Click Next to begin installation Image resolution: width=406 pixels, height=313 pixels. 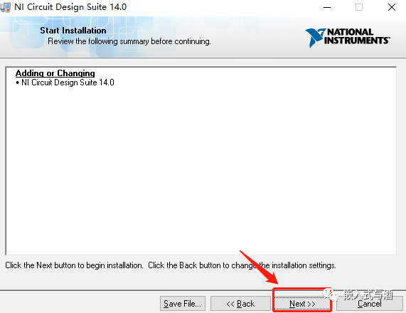coord(302,304)
